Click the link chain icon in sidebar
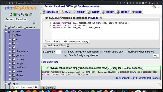Image resolution: width=163 pixels, height=92 pixels. point(34,23)
